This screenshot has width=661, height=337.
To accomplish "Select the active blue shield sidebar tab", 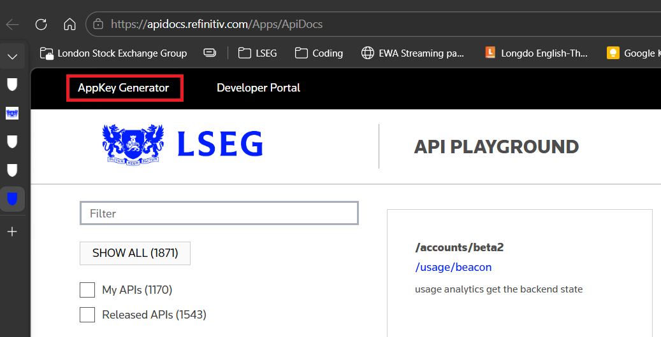I will click(x=12, y=198).
